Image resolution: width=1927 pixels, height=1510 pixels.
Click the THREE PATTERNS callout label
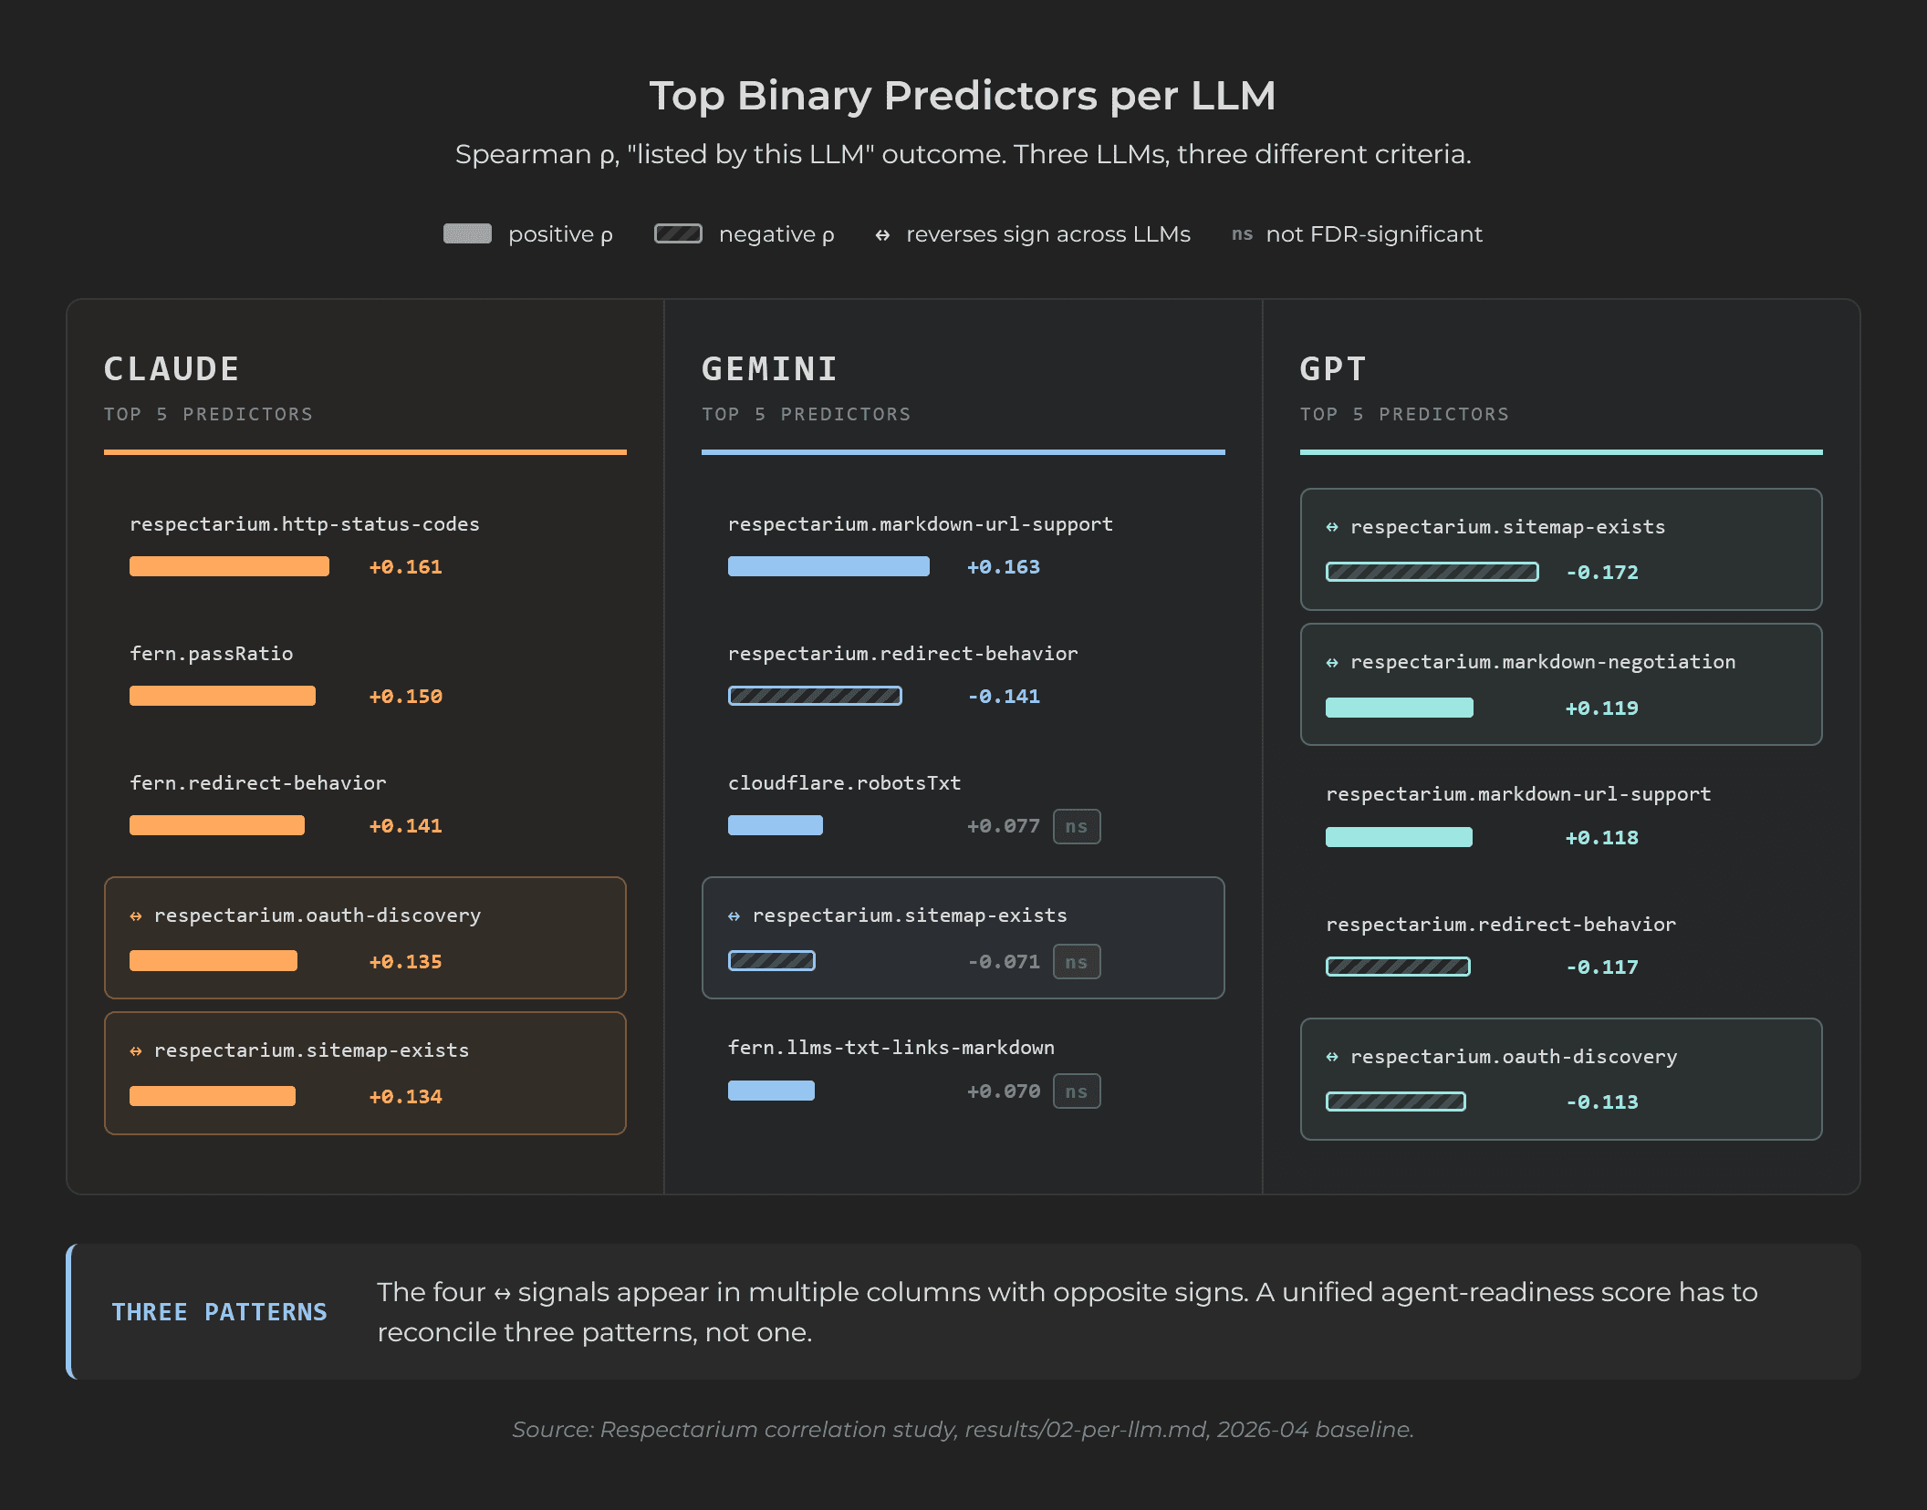point(219,1312)
